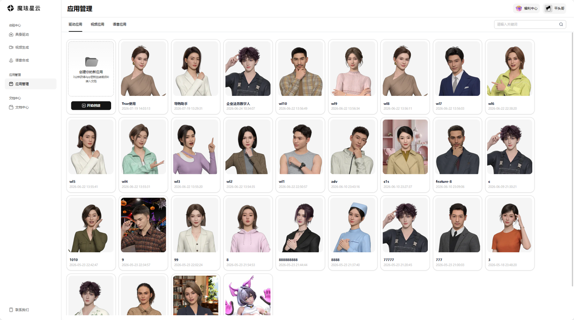Click the 联系我们 icon at sidebar bottom

pos(11,310)
